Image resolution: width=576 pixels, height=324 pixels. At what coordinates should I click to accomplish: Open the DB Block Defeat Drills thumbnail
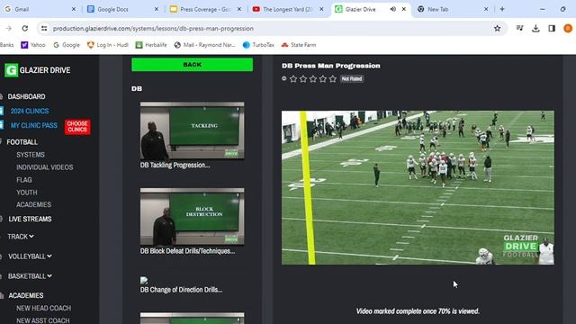[192, 217]
